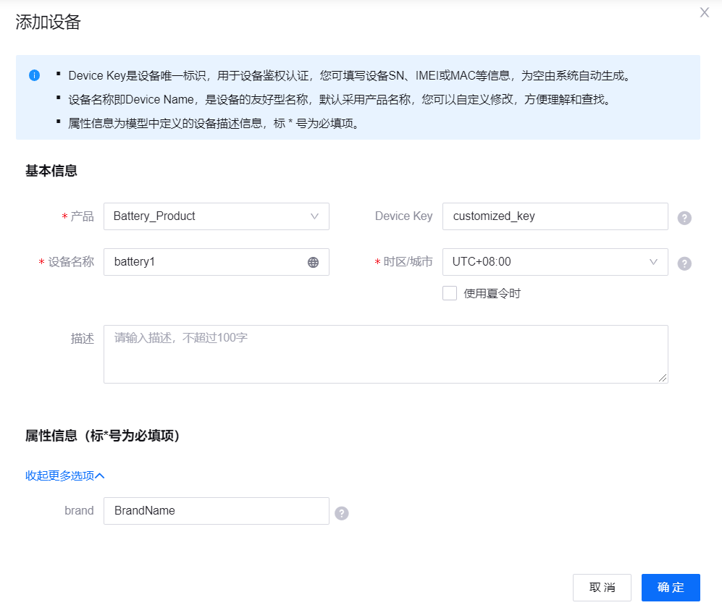Enable the 使用夏令时 checkbox

(450, 293)
